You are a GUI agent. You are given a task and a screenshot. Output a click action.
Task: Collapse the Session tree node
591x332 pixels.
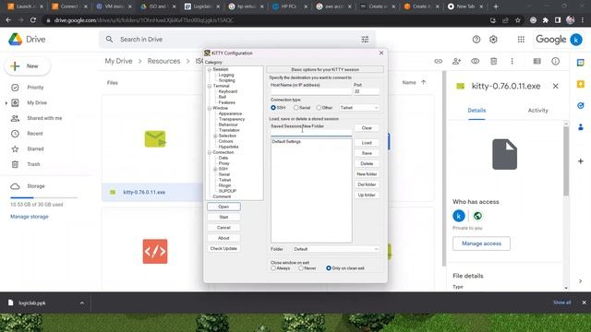click(210, 69)
